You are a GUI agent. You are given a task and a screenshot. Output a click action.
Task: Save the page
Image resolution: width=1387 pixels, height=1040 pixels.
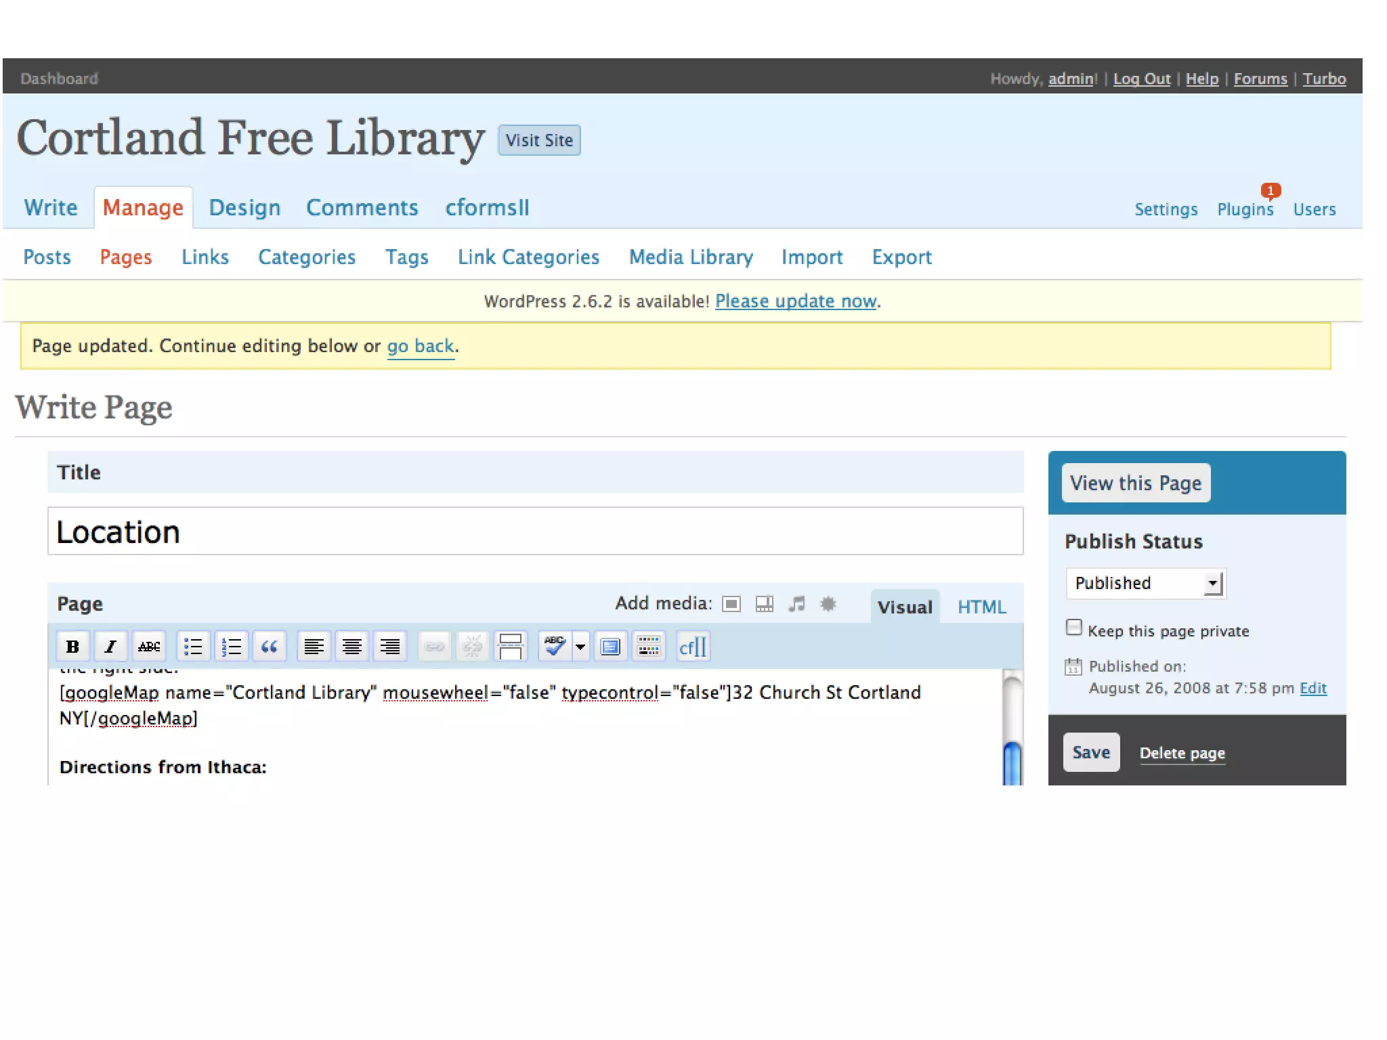[x=1091, y=752]
